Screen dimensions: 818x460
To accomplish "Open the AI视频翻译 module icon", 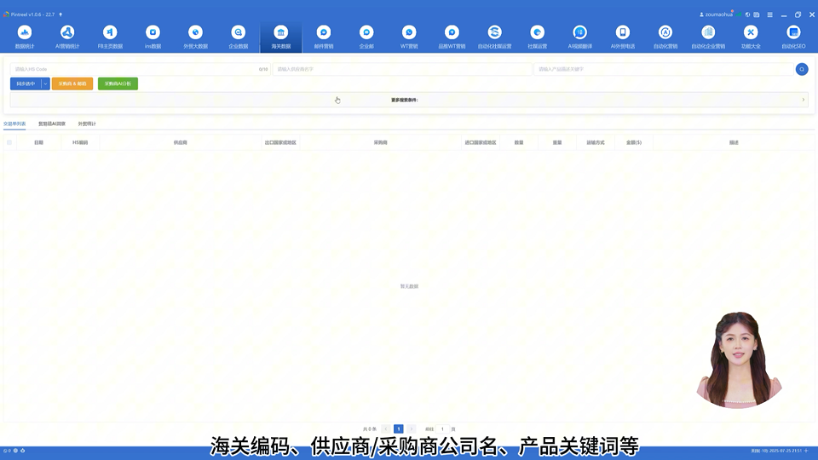I will coord(579,32).
